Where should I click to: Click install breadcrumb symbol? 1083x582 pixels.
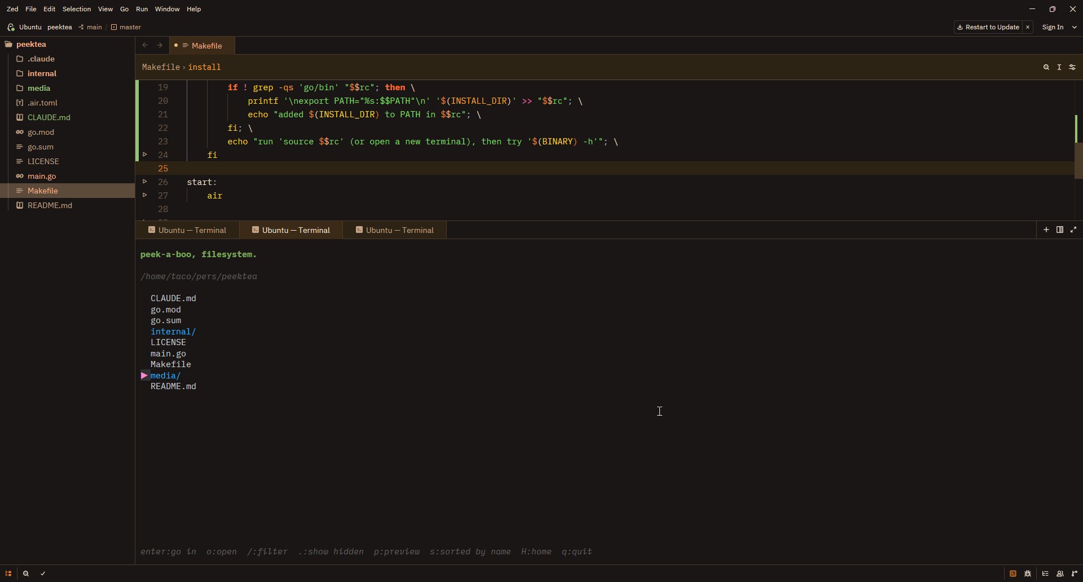[204, 67]
